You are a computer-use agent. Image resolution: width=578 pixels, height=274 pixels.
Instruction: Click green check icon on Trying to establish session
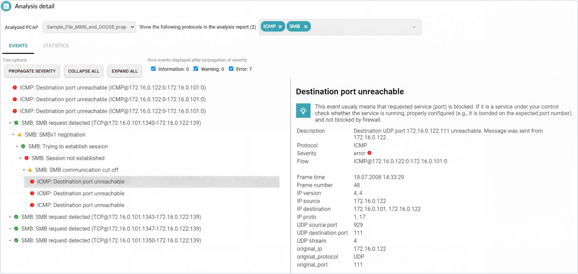[x=23, y=146]
